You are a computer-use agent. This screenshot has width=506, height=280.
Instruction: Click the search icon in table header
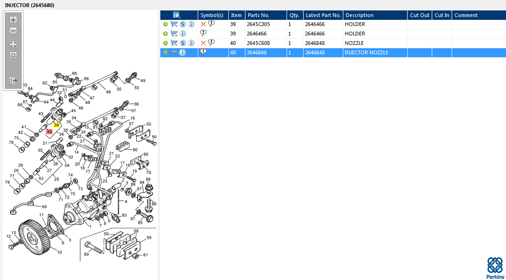[176, 15]
